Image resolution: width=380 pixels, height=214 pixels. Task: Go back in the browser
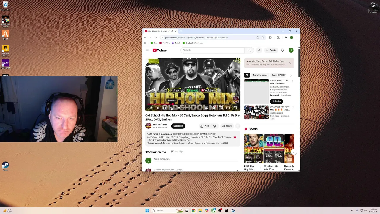(145, 37)
